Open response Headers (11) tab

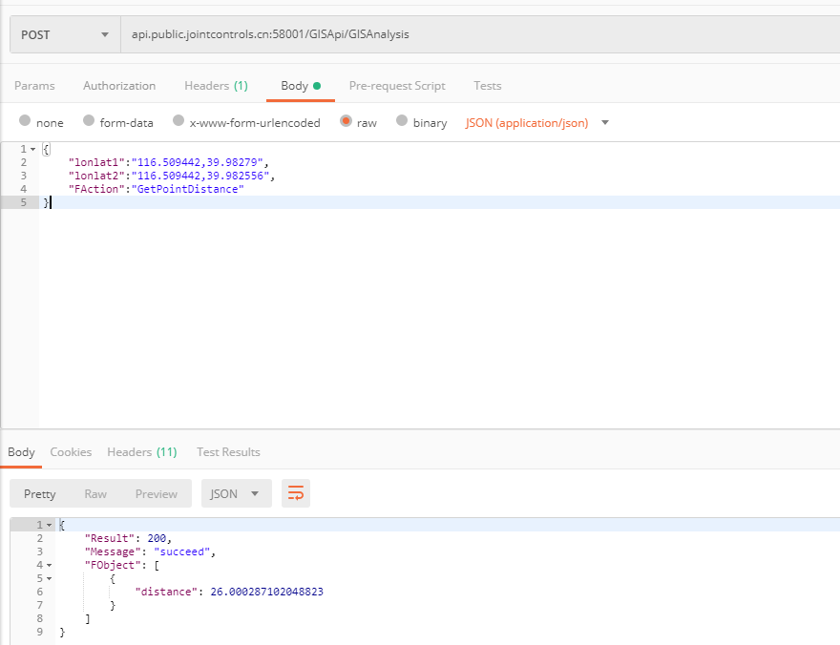(x=142, y=452)
